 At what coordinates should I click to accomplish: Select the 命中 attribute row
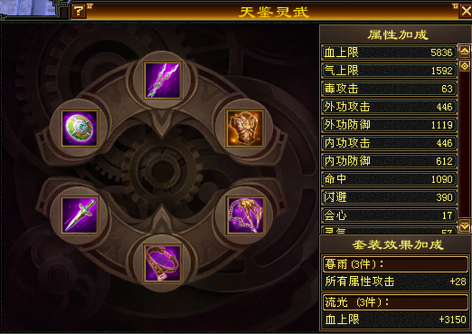coord(389,179)
